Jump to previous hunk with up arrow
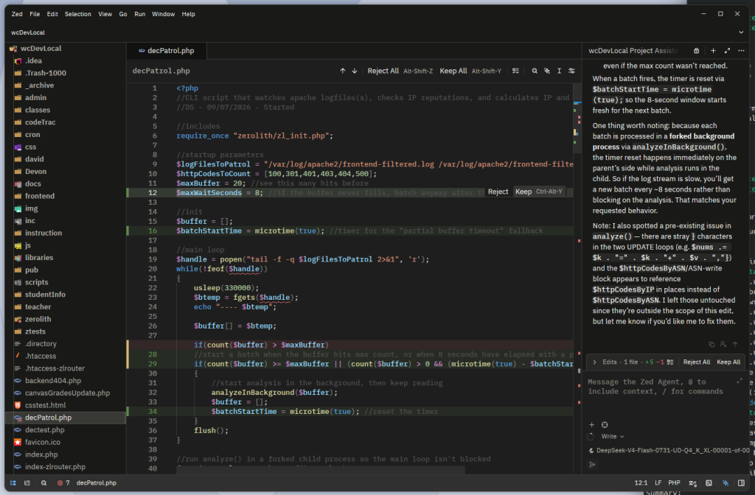Screen dimensions: 755x495 point(342,71)
